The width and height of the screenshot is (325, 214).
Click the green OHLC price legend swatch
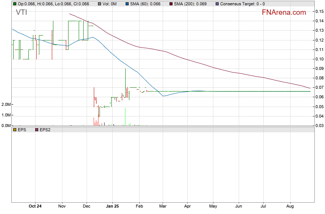15,4
